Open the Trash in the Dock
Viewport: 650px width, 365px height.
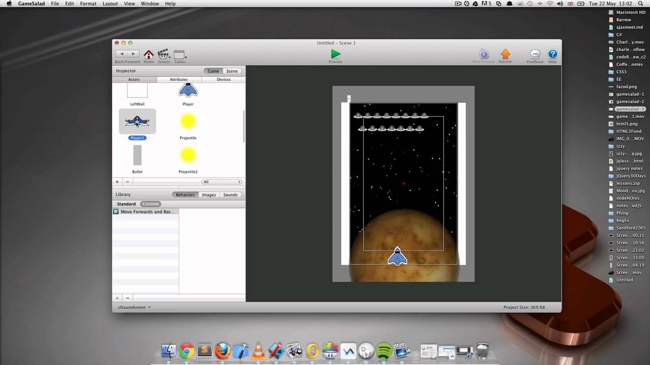(x=482, y=351)
